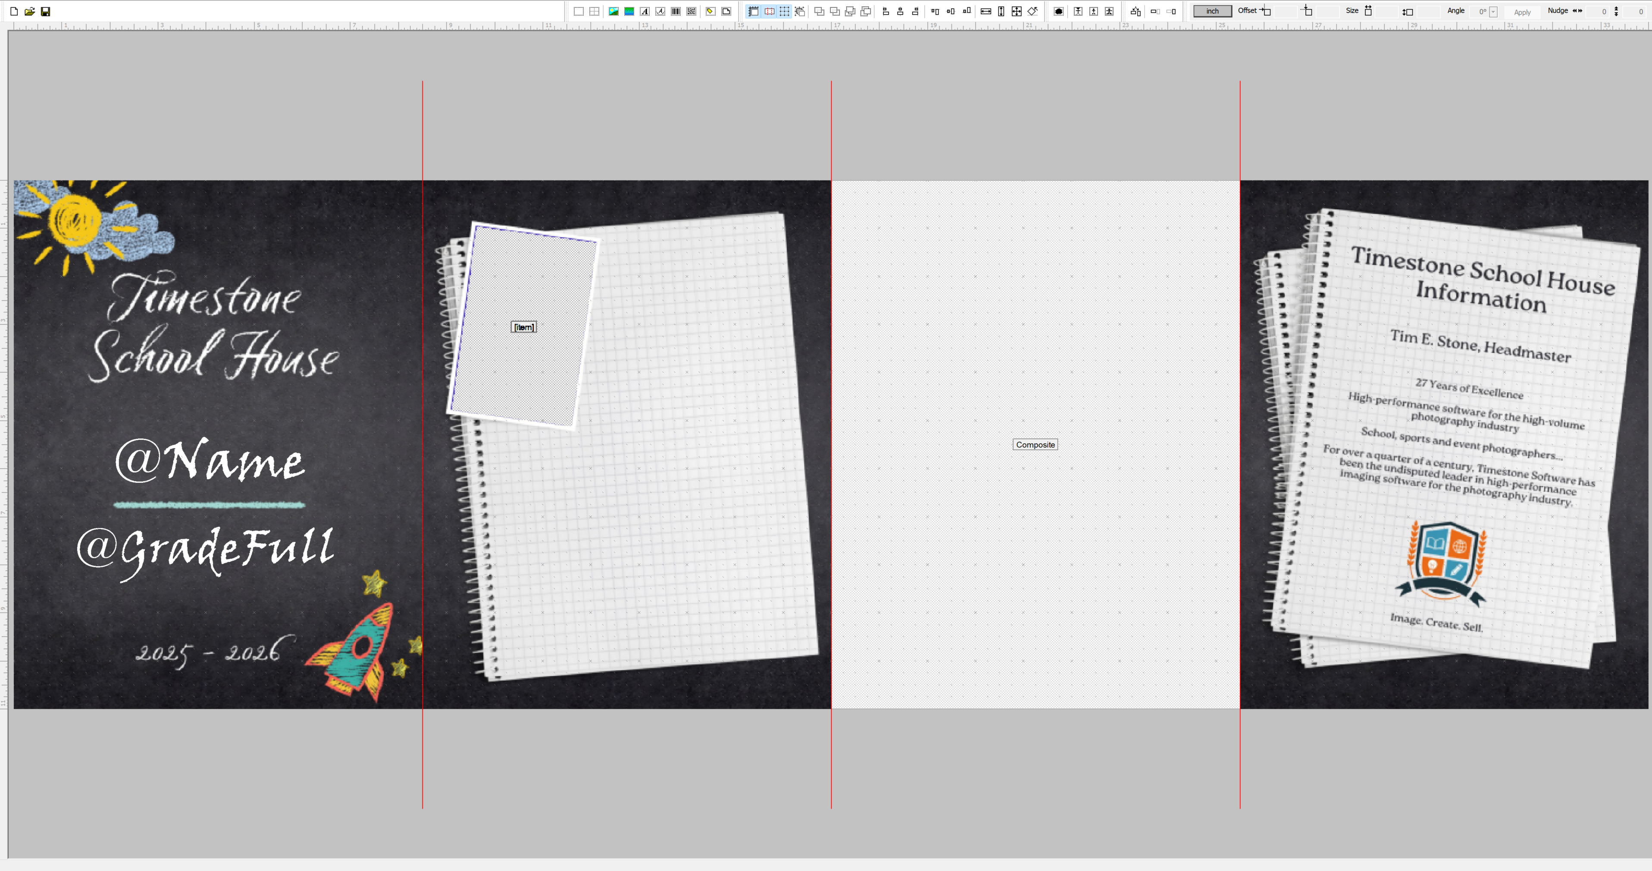Click the align horizontal centers icon

point(901,11)
